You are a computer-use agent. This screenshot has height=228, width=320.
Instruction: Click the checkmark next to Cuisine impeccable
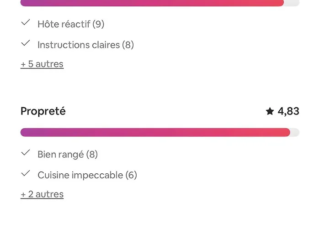pos(26,174)
